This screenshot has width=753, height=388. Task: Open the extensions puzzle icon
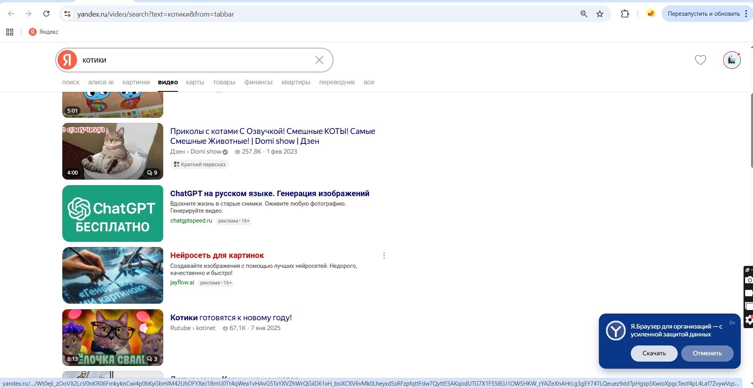pos(625,14)
